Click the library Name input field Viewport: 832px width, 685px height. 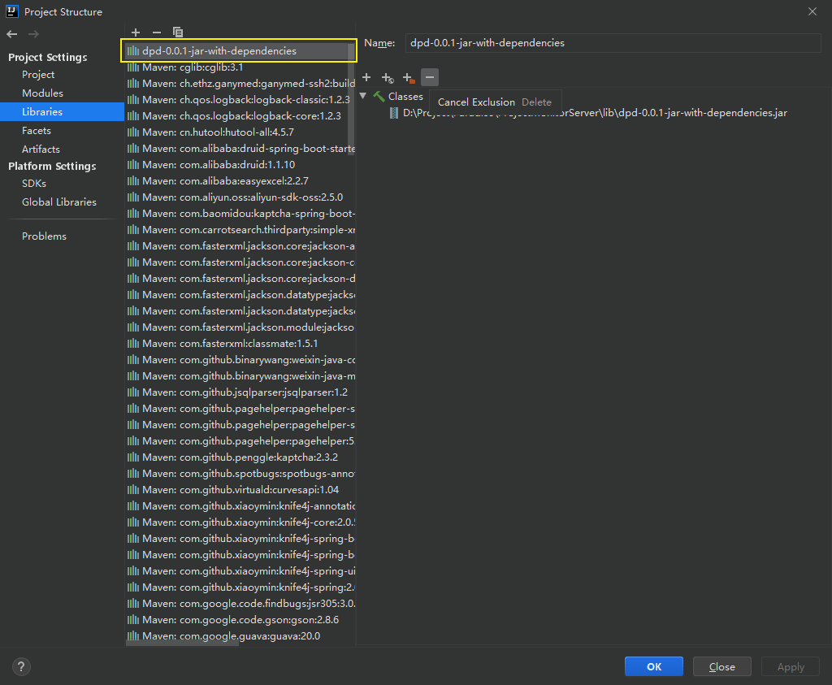point(613,43)
